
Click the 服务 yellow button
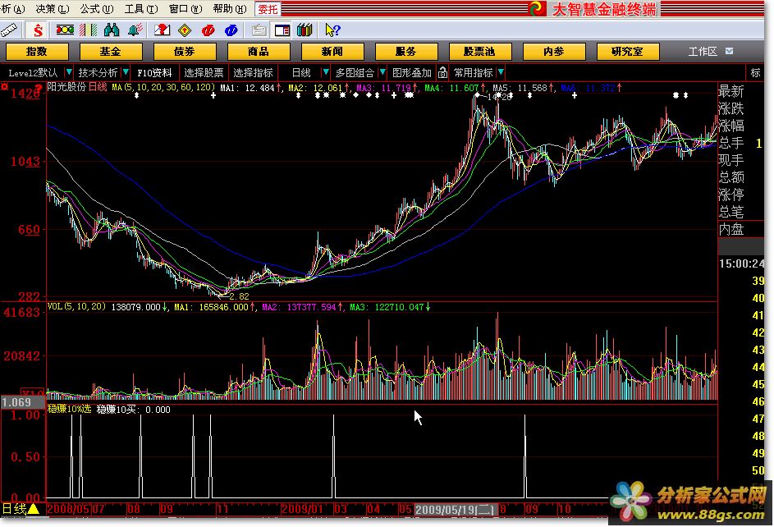(x=406, y=52)
